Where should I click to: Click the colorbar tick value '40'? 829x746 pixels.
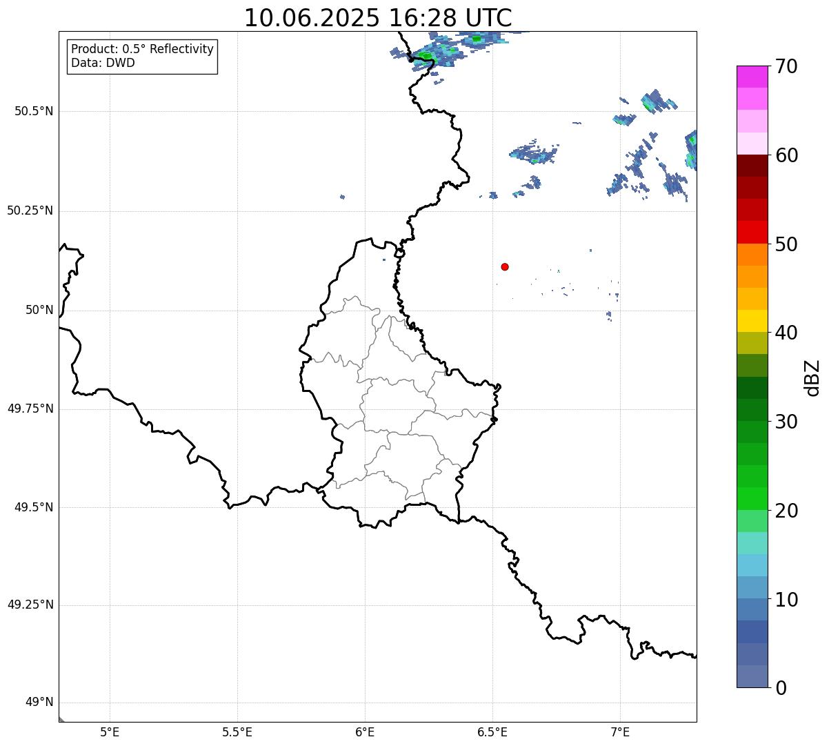point(786,333)
